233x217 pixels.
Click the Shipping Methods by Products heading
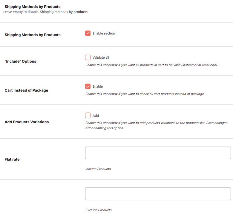click(32, 7)
